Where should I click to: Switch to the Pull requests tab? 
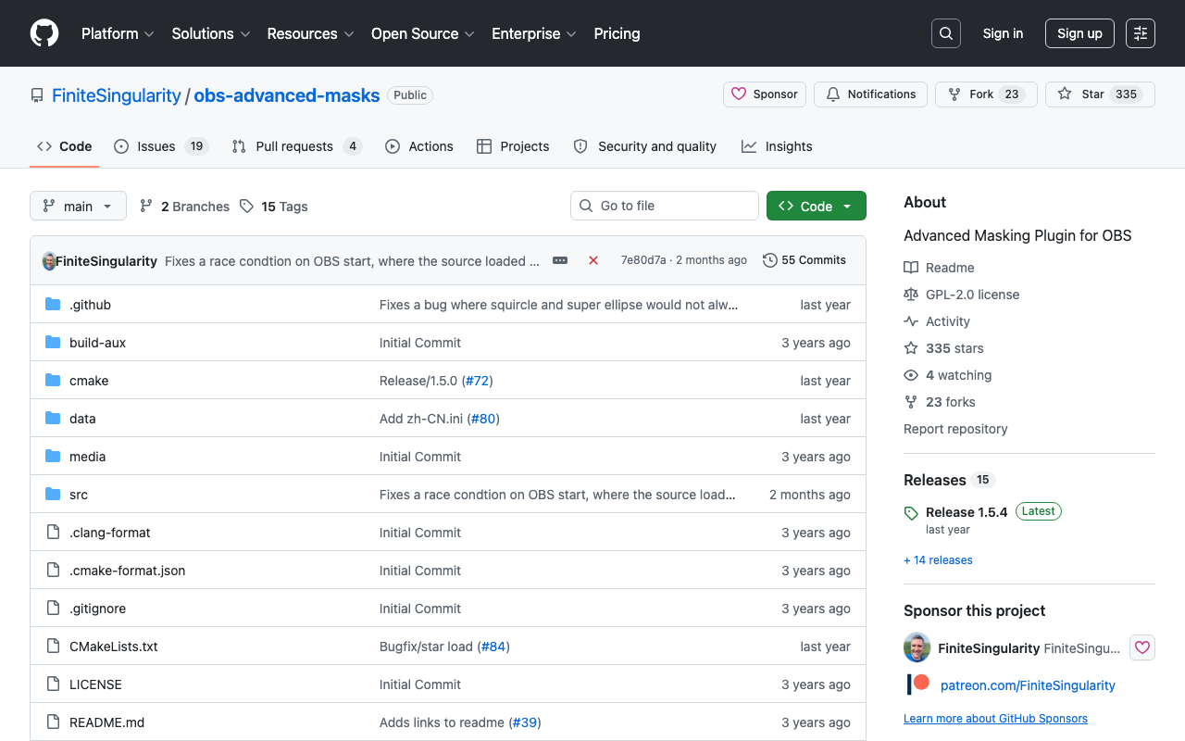[x=296, y=146]
